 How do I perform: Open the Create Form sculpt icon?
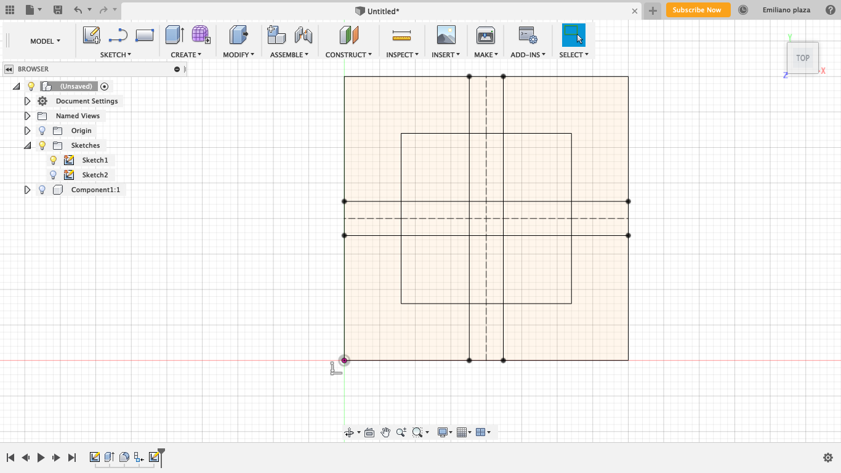(201, 34)
